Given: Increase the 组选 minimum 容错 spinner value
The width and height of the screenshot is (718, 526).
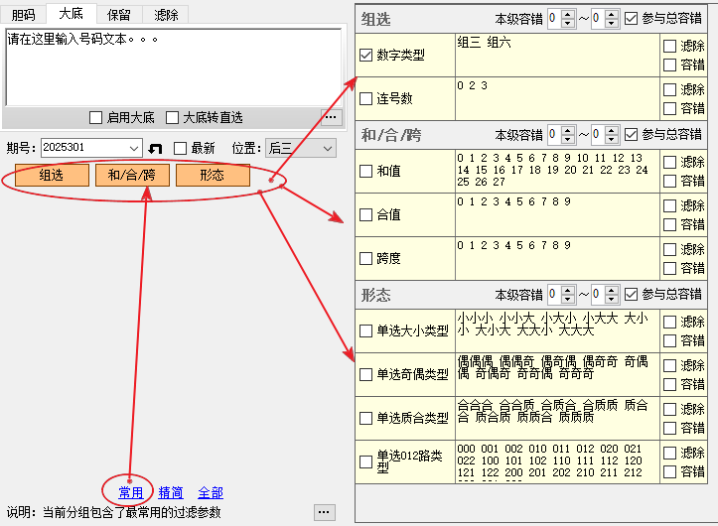Looking at the screenshot, I should pyautogui.click(x=567, y=13).
